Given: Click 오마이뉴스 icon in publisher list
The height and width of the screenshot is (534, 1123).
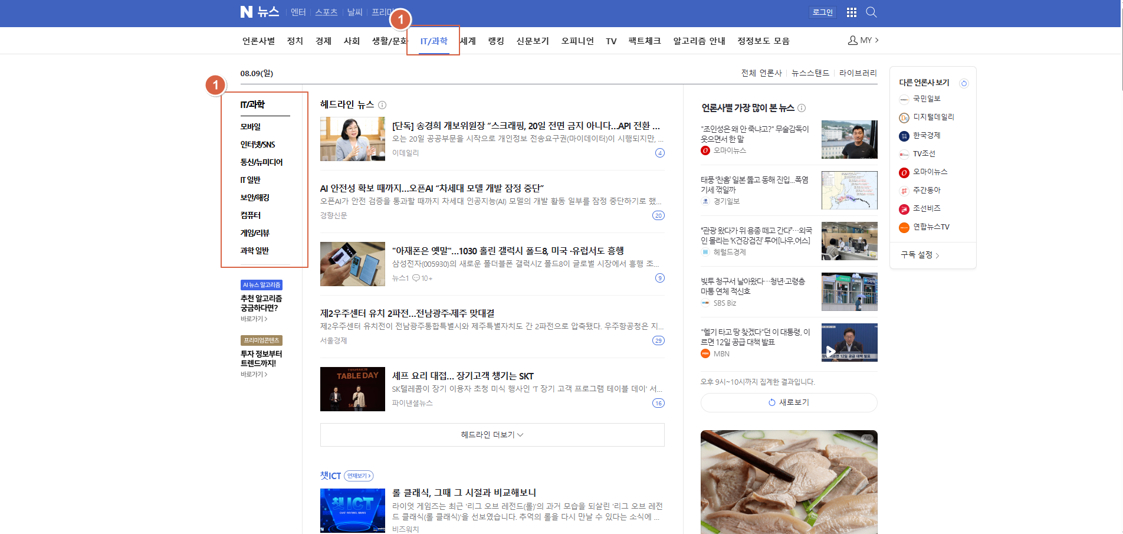Looking at the screenshot, I should tap(904, 172).
